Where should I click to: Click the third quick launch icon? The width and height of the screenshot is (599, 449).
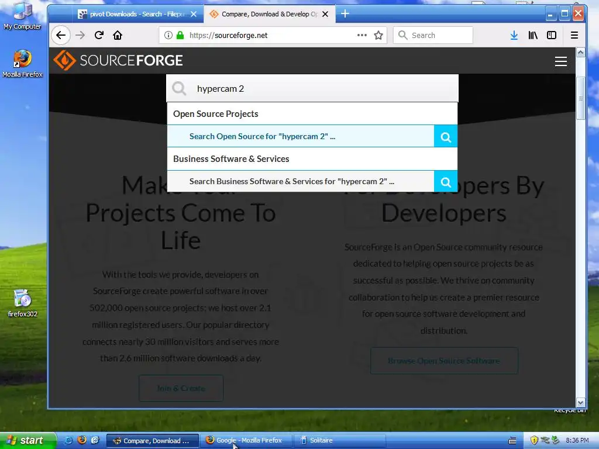click(x=95, y=440)
